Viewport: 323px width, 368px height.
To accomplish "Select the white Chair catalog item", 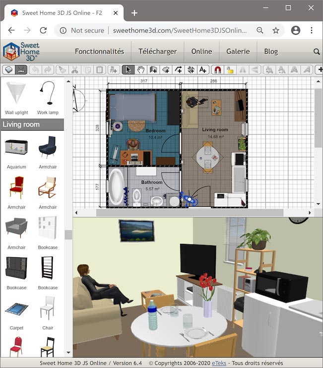I will pos(48,313).
